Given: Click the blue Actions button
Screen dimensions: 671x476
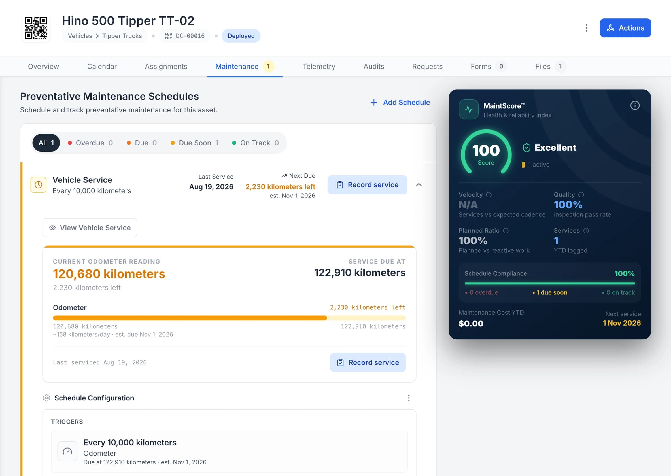Looking at the screenshot, I should pos(625,28).
